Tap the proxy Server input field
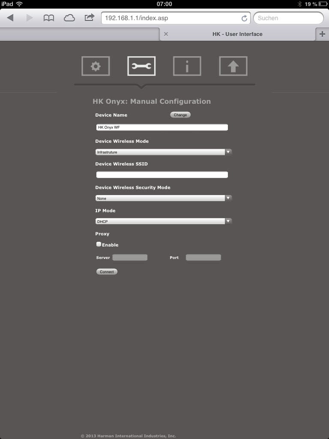329x439 pixels. (x=130, y=257)
